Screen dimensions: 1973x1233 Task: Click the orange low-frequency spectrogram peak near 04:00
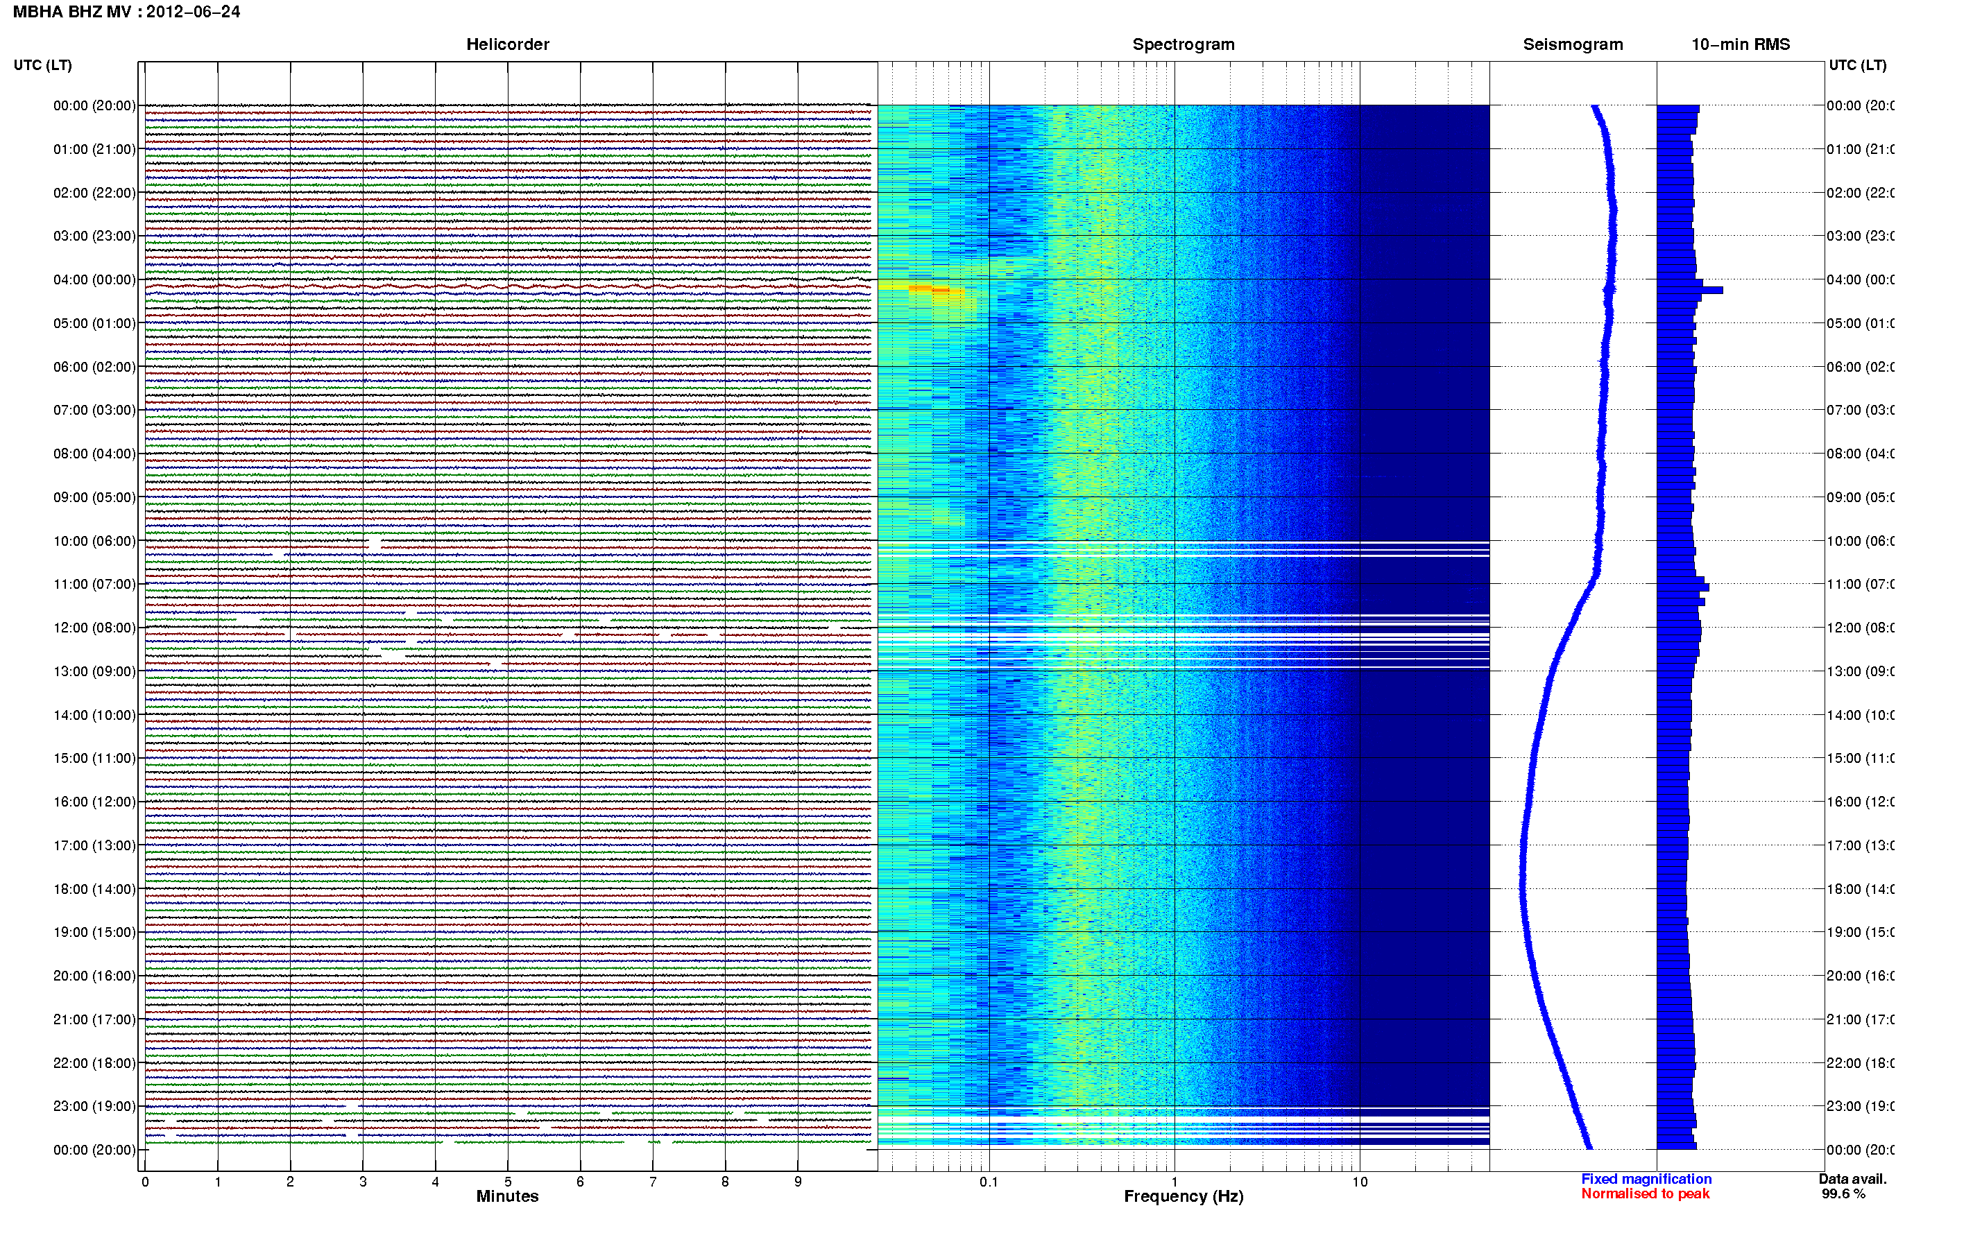coord(930,288)
